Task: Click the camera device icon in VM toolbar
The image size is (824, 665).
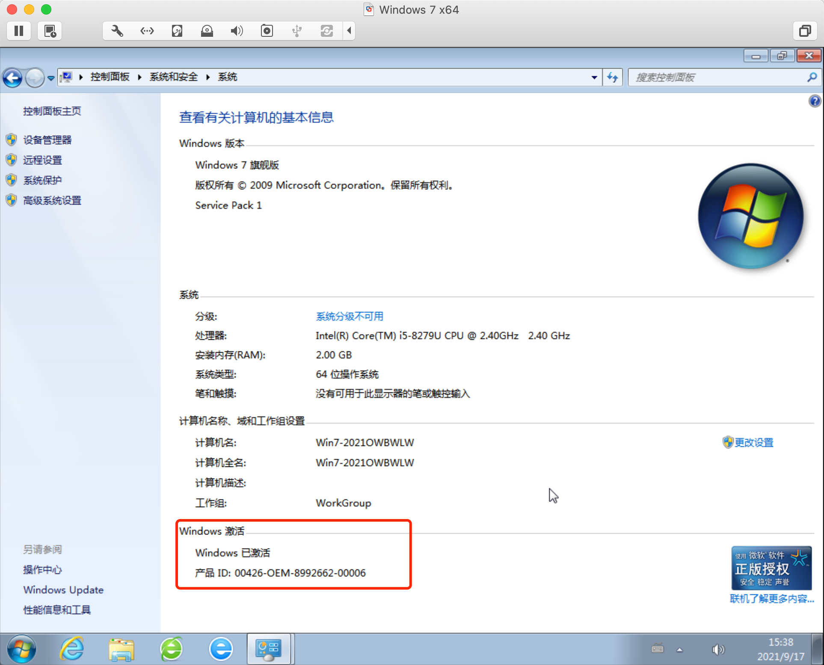Action: (267, 31)
